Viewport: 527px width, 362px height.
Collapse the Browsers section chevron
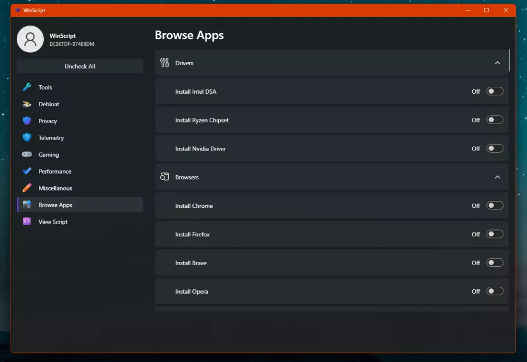[497, 177]
